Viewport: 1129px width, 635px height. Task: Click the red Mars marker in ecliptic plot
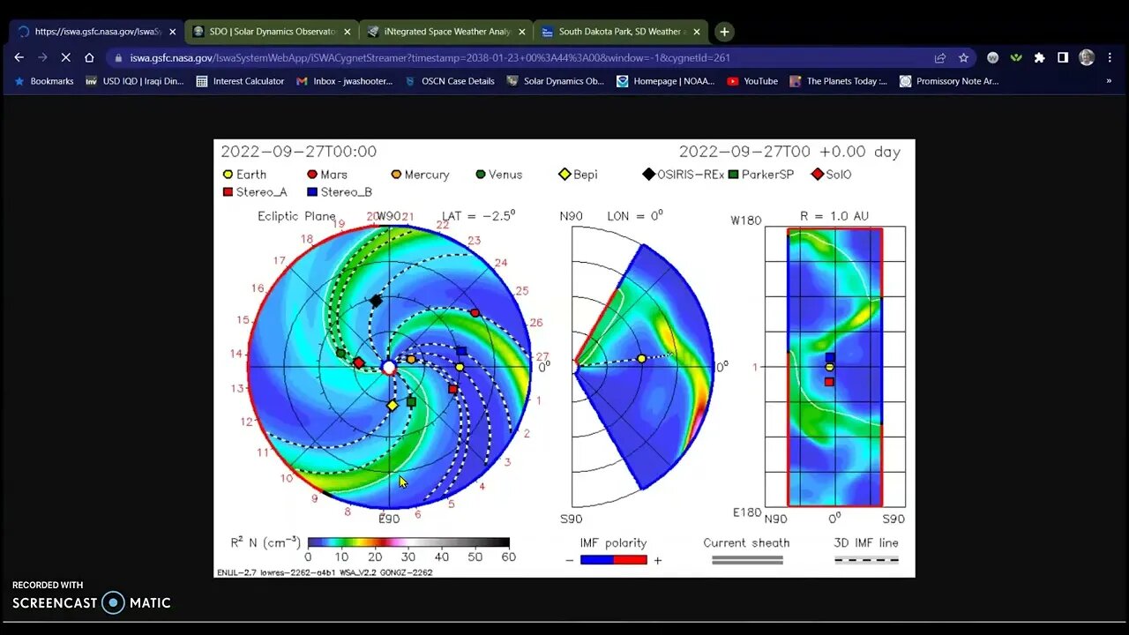tap(475, 313)
